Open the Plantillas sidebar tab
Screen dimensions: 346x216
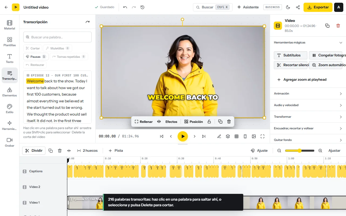click(x=10, y=42)
